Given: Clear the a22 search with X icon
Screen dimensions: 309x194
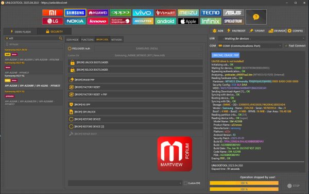Looking at the screenshot, I should tap(7, 38).
